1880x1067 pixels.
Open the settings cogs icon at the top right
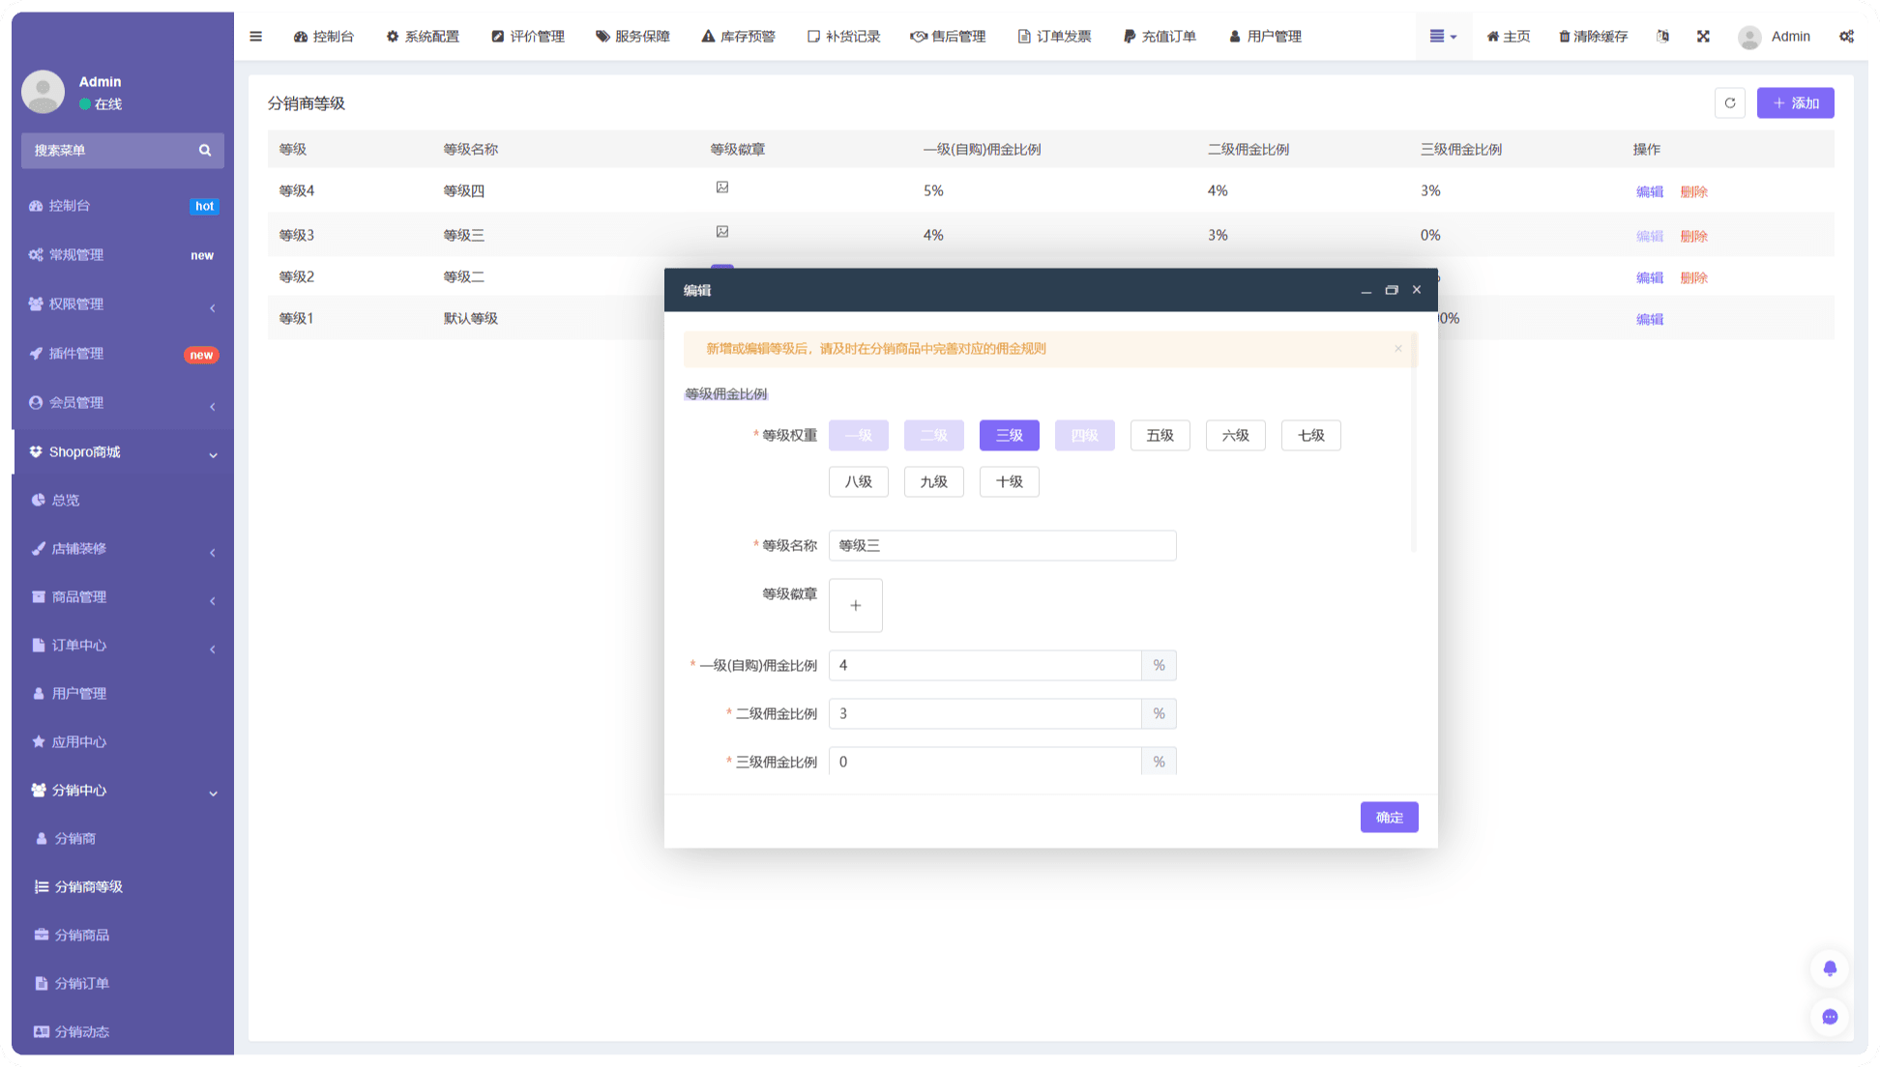(1846, 37)
